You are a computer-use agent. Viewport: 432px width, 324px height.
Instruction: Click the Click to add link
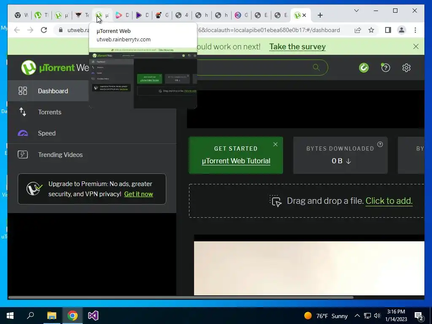click(x=389, y=201)
